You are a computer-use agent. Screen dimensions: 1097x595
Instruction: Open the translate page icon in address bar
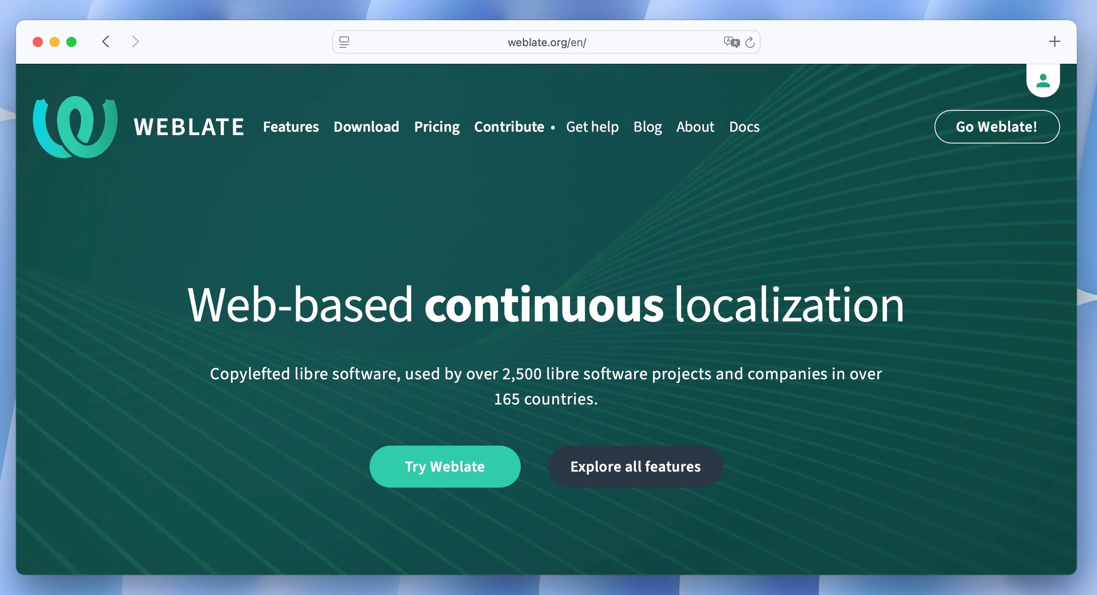[x=731, y=42]
